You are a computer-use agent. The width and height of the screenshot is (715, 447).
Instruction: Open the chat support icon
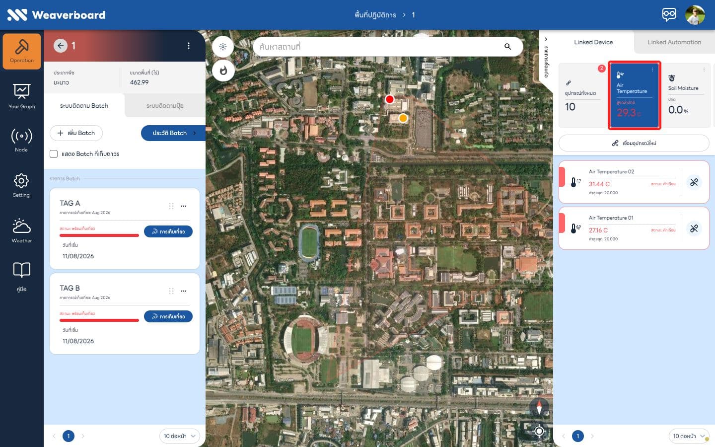tap(669, 14)
